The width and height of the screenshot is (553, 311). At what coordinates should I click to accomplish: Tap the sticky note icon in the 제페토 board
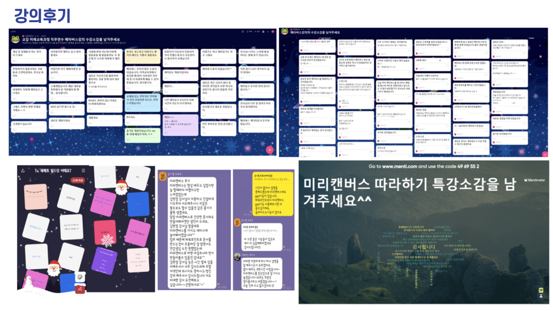(80, 277)
